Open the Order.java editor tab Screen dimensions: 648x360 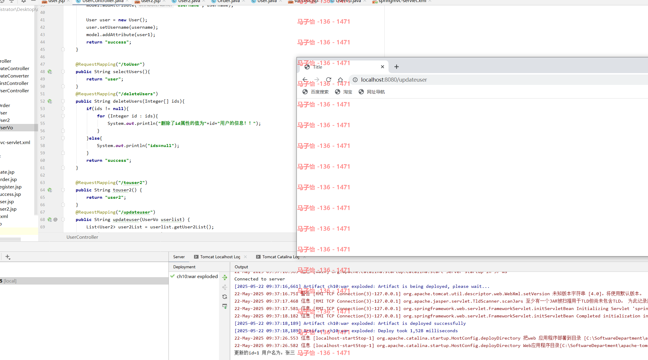tap(228, 1)
